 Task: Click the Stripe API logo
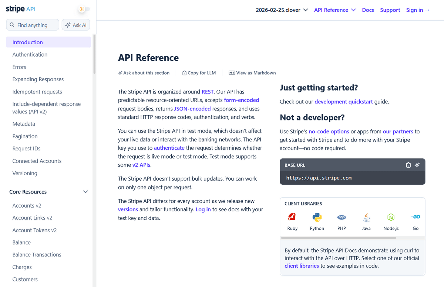click(x=21, y=9)
